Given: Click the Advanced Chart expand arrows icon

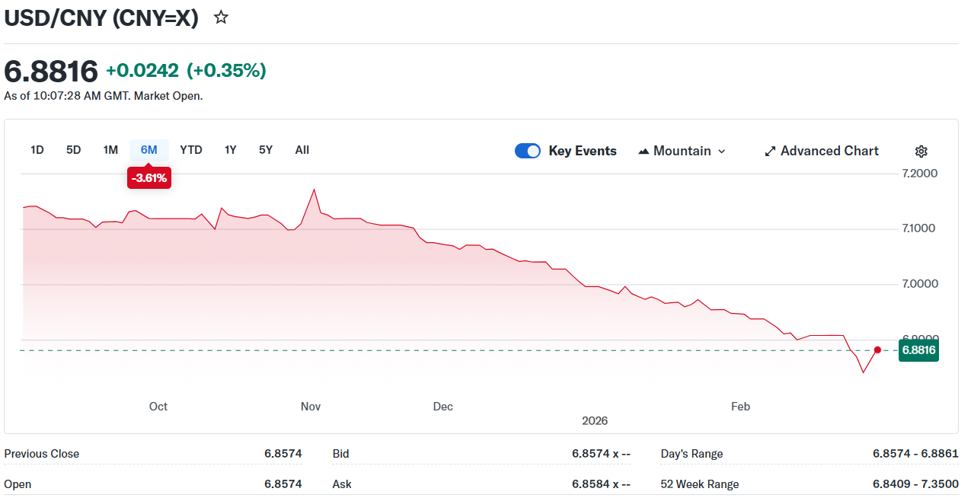Looking at the screenshot, I should tap(770, 151).
